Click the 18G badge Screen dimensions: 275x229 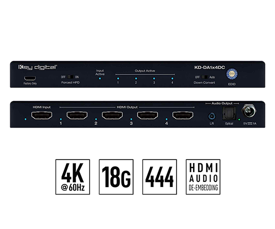pyautogui.click(x=116, y=177)
